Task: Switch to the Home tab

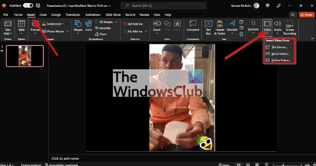Action: pyautogui.click(x=18, y=15)
